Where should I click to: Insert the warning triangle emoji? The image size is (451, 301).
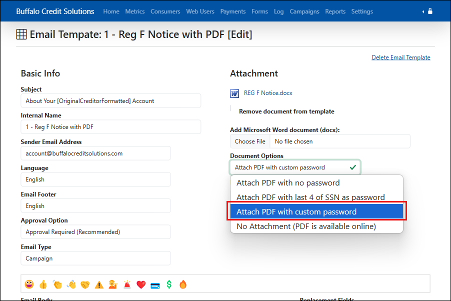[x=99, y=284]
